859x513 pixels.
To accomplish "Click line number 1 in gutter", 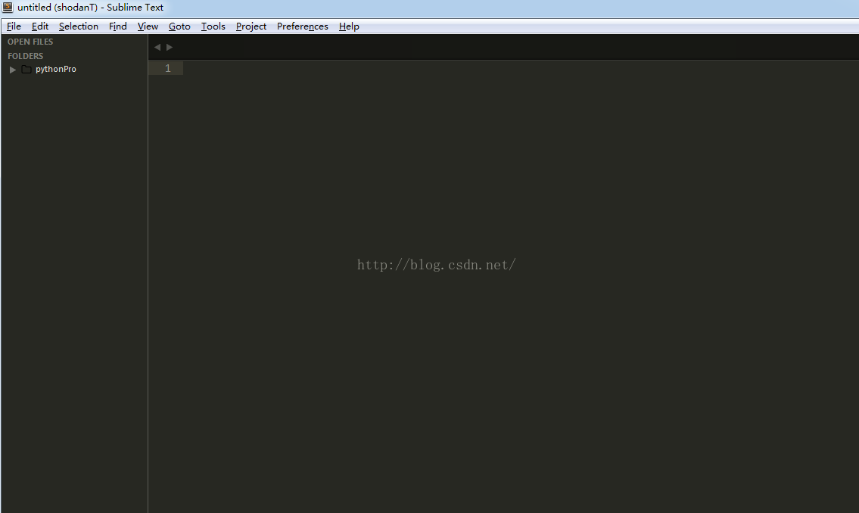I will click(167, 68).
